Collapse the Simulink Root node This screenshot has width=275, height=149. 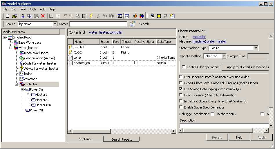coord(5,37)
